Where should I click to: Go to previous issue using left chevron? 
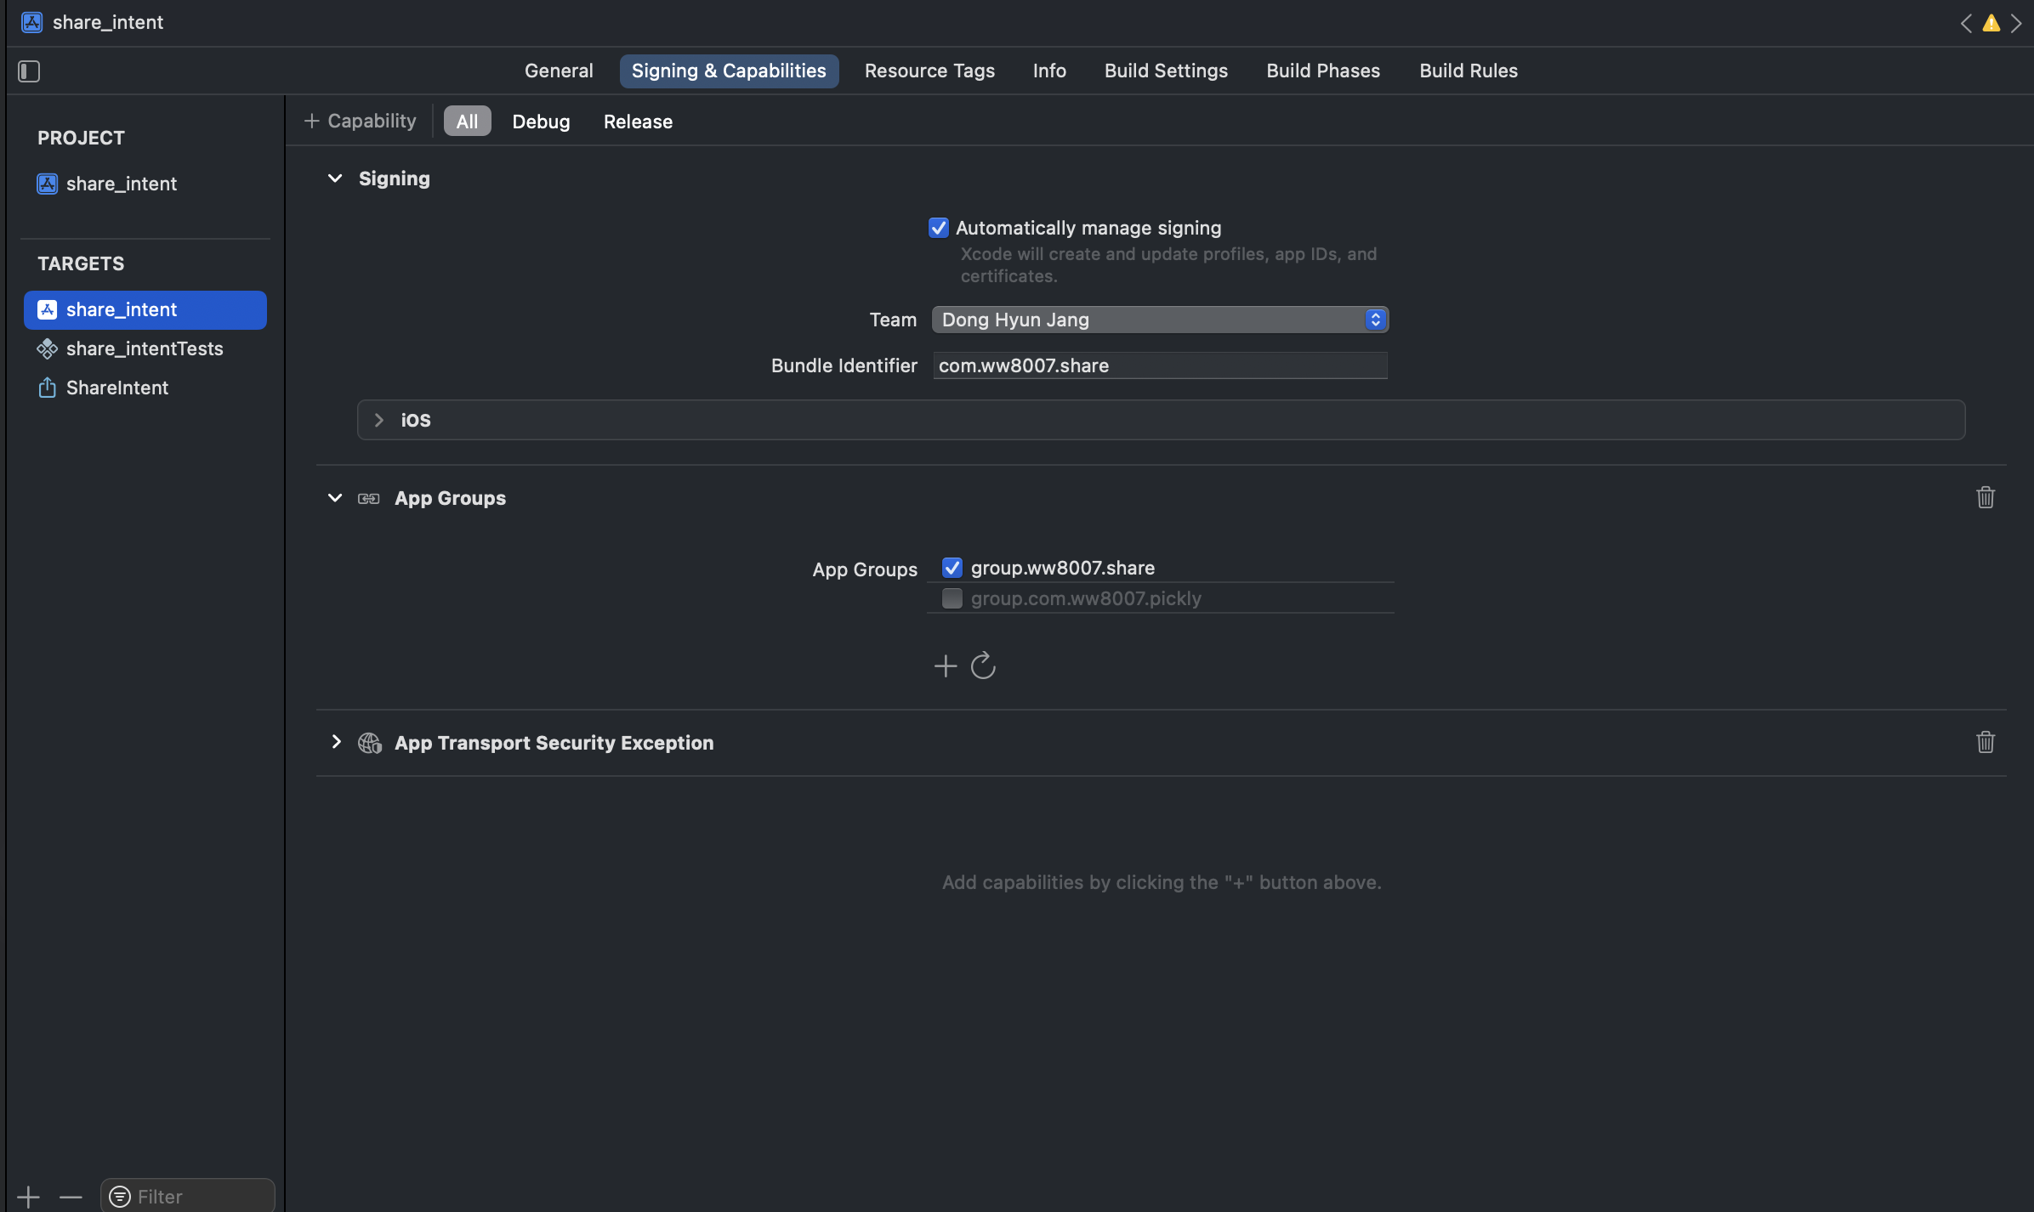1965,23
